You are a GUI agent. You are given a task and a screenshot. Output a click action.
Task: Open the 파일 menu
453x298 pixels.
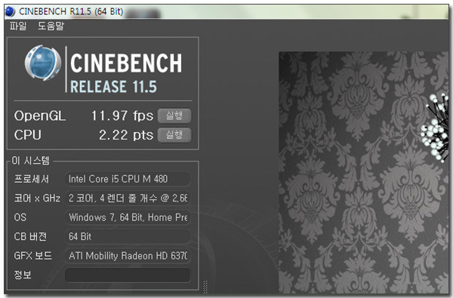click(18, 26)
